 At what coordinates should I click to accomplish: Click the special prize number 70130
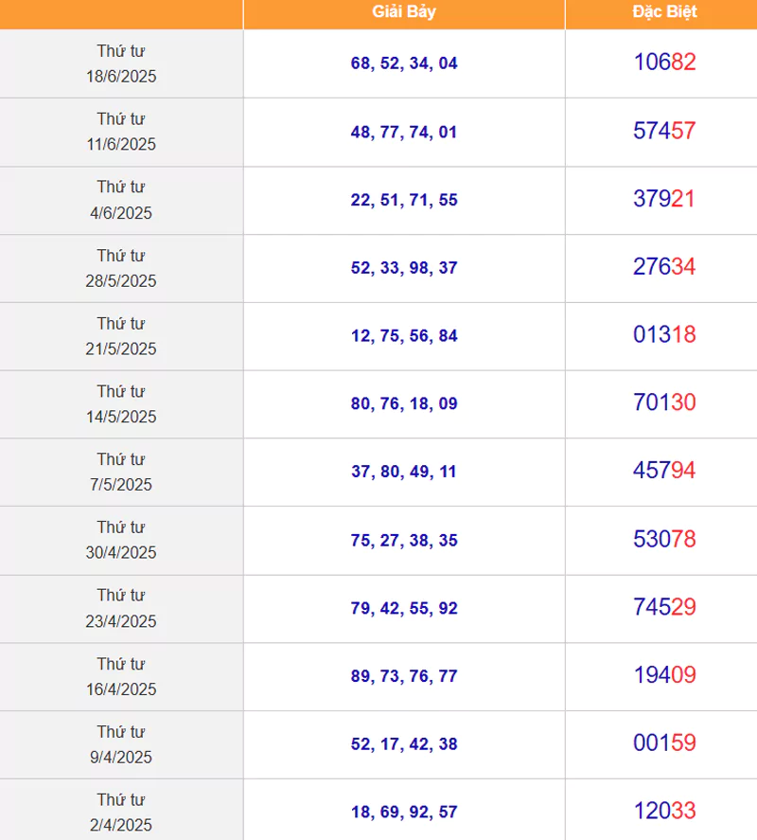[664, 402]
